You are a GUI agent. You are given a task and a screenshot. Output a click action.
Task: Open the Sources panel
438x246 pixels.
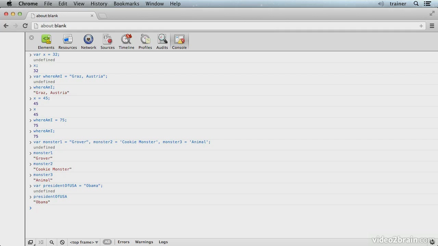pos(107,42)
